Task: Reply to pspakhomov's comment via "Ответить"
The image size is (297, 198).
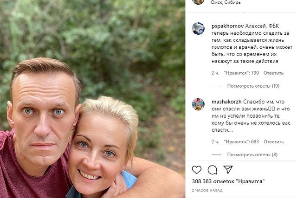Action: (x=273, y=73)
